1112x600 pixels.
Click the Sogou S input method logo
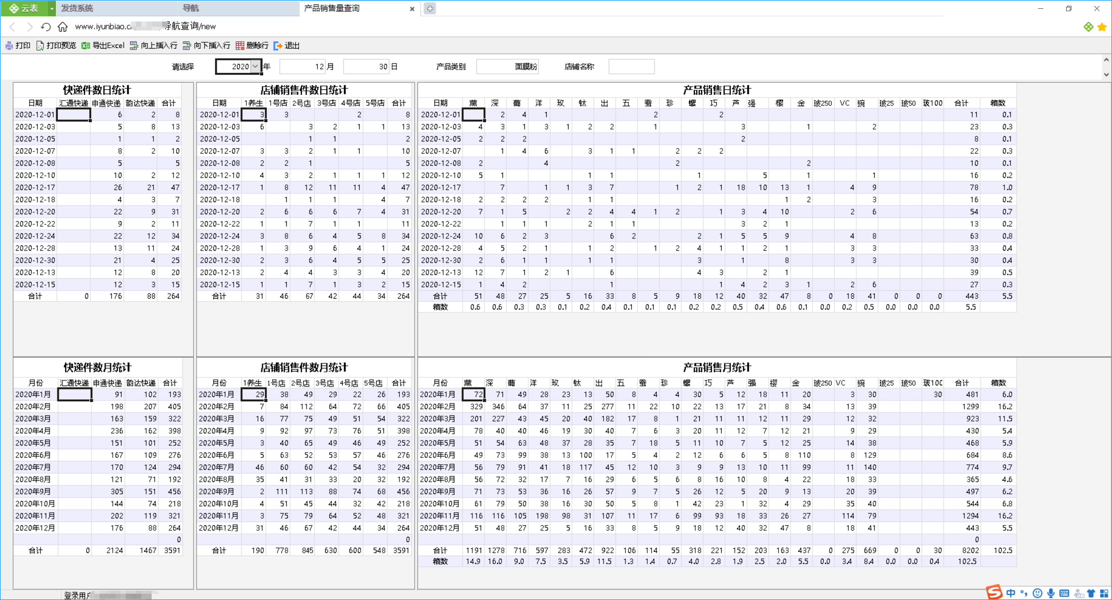(994, 592)
